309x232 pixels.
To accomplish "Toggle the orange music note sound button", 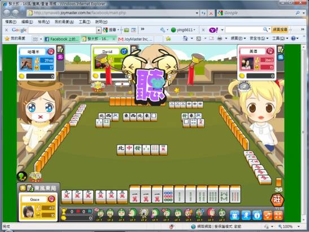I will click(x=268, y=215).
